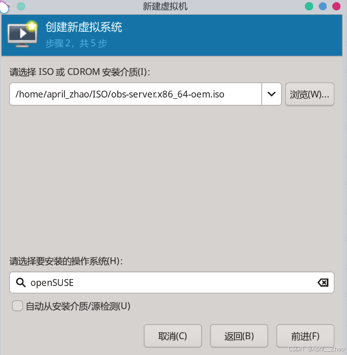Screen dimensions: 347x355
Task: Proceed with the 前进(F) forward button
Action: click(x=305, y=336)
